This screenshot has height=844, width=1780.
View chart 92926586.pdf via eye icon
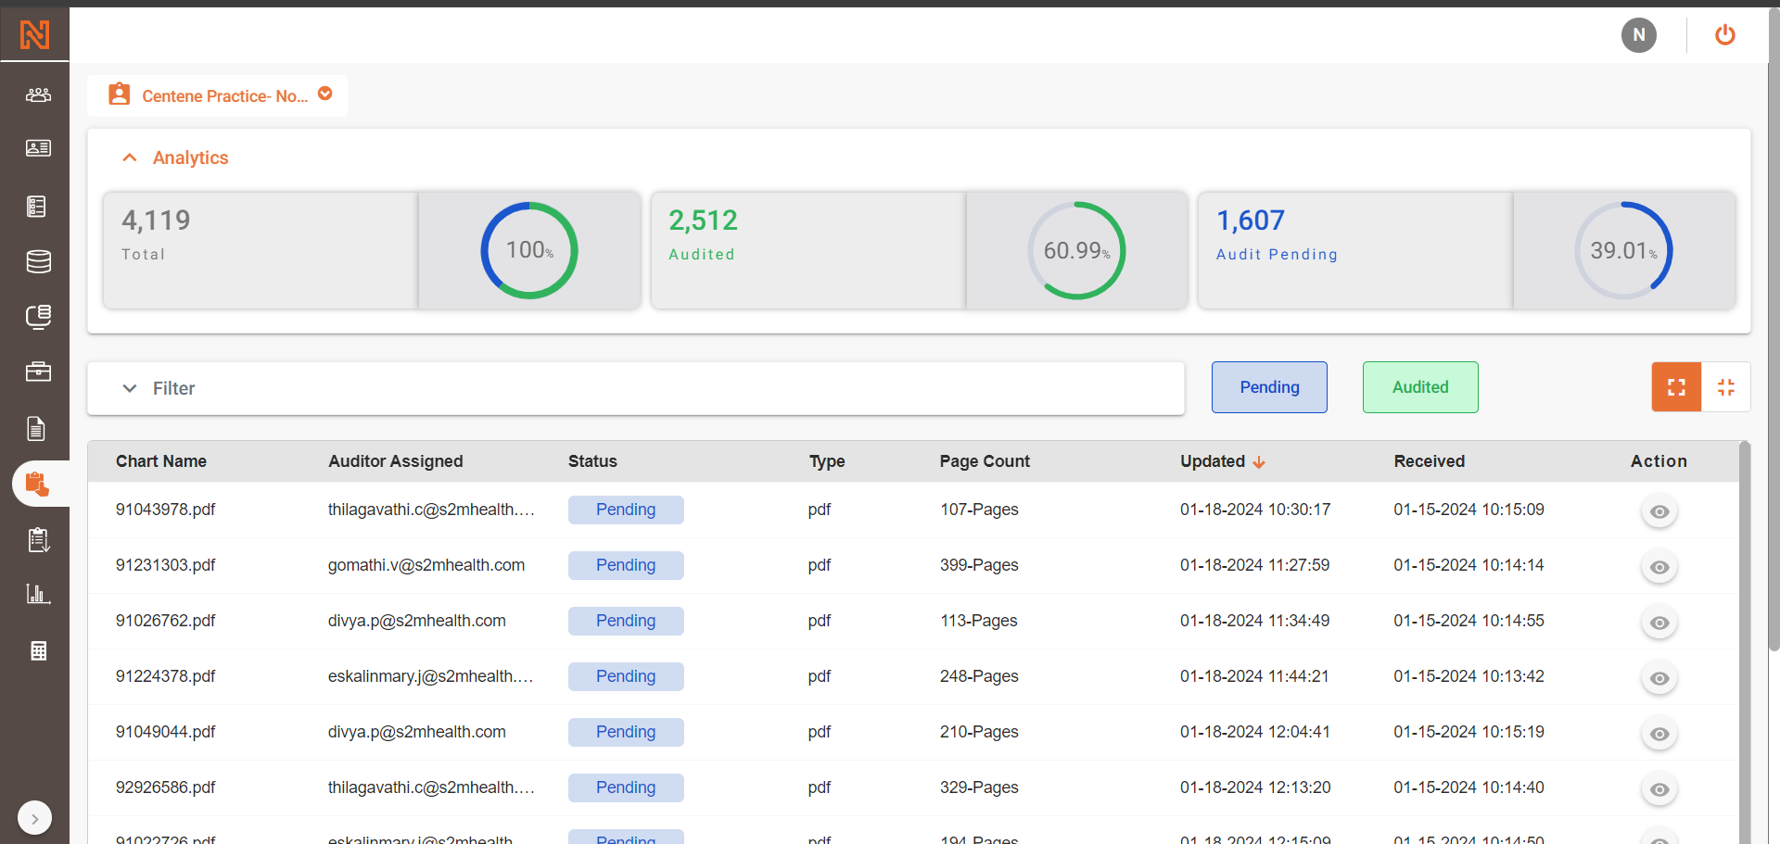1659,789
